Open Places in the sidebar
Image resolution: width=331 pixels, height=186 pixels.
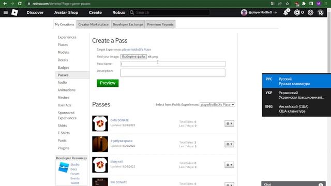pos(63,45)
